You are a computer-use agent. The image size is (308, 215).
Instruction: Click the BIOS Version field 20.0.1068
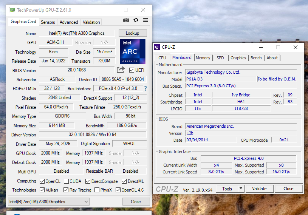(x=77, y=70)
